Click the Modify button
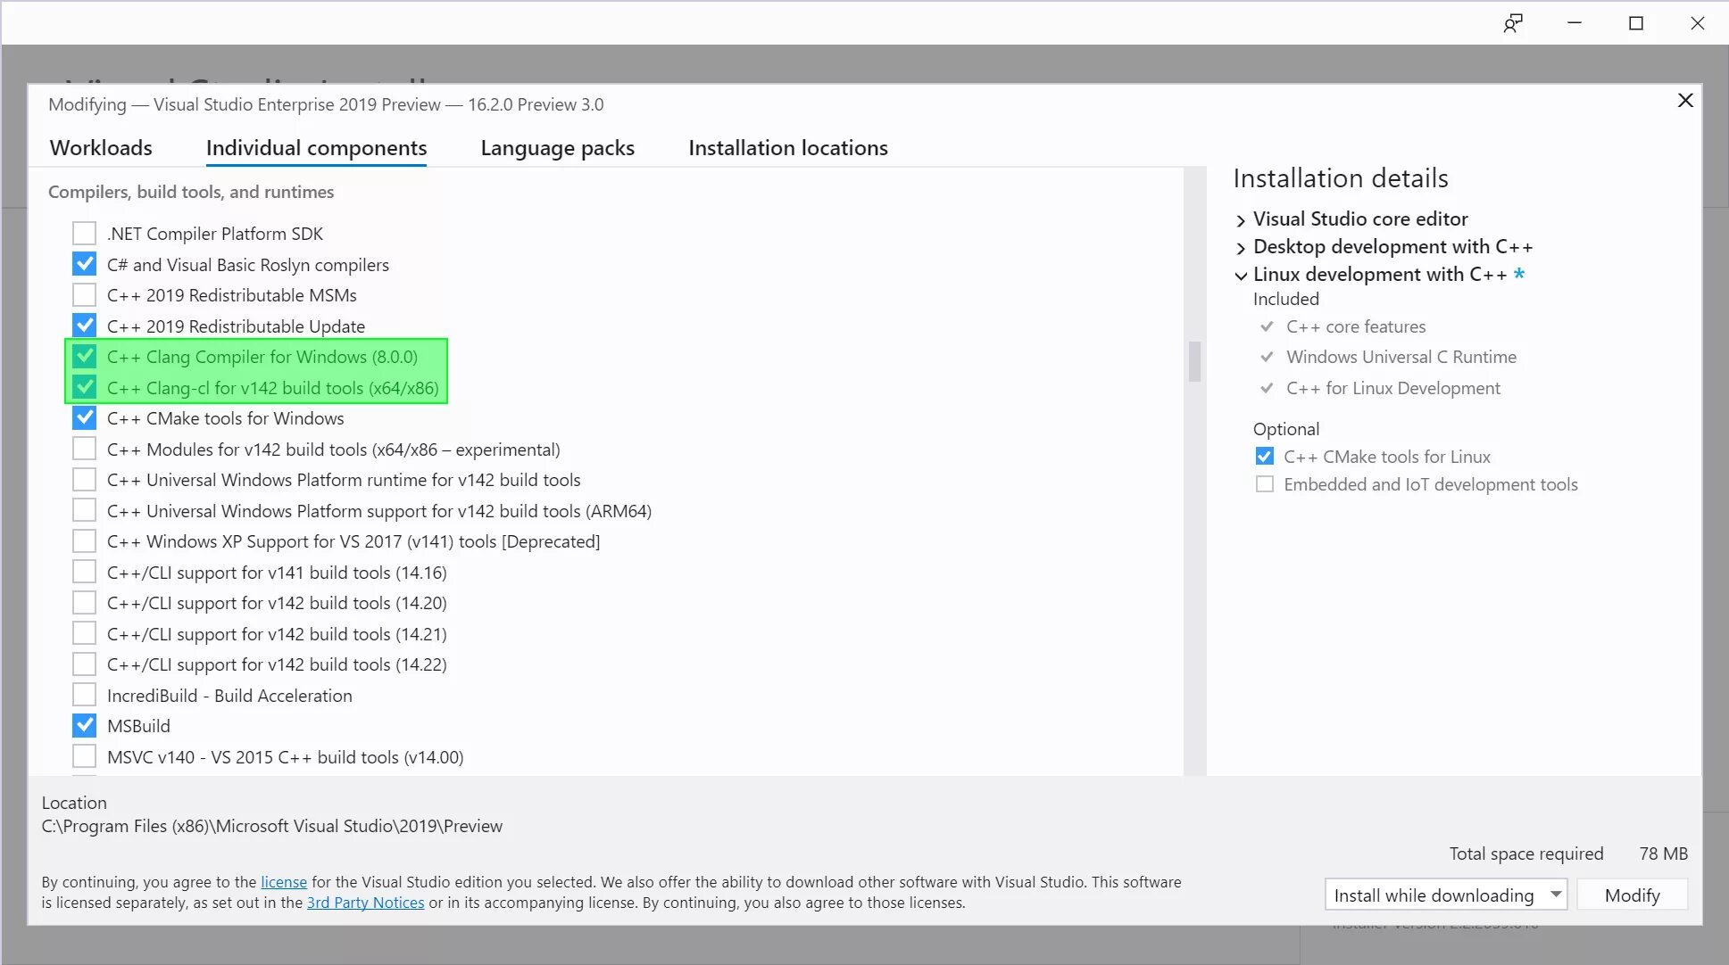The width and height of the screenshot is (1729, 965). (1632, 895)
